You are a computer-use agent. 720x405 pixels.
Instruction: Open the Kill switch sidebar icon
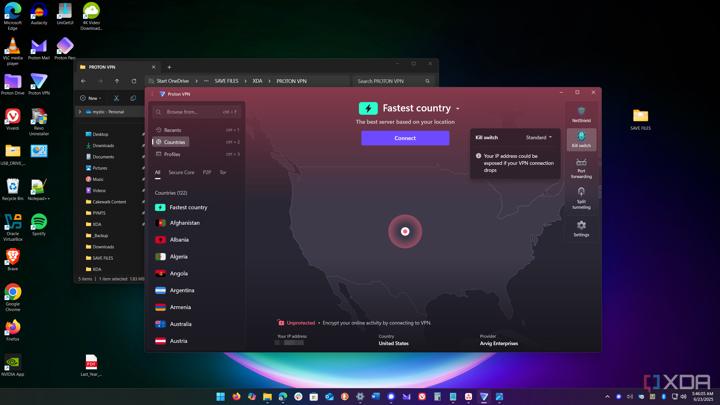581,140
